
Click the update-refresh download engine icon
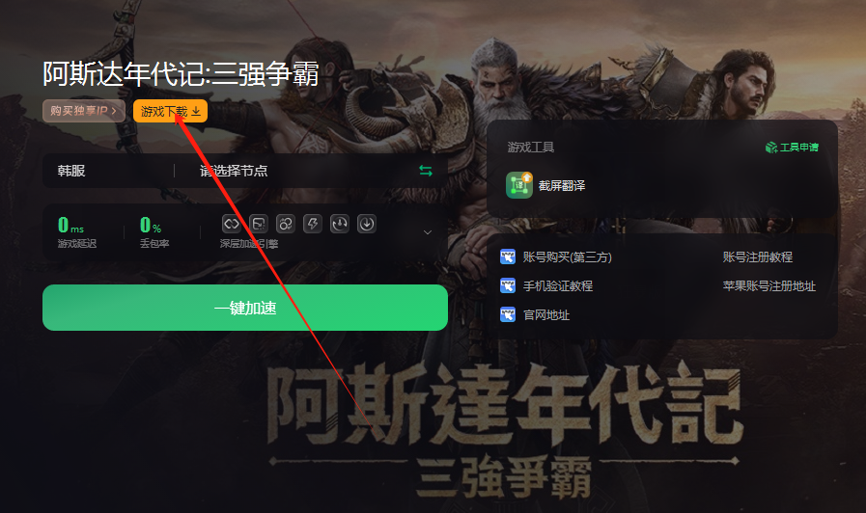click(x=340, y=224)
